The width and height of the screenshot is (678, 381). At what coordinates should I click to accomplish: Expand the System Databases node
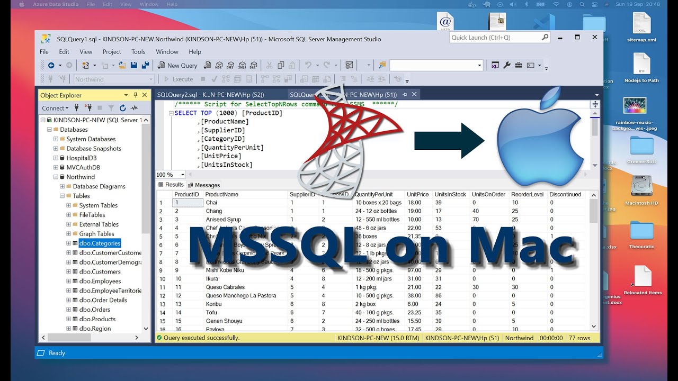coord(56,139)
